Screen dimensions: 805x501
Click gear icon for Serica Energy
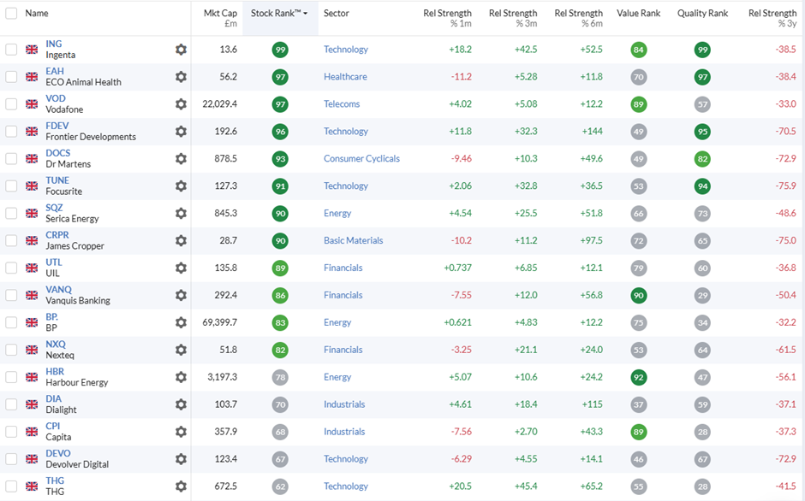(x=181, y=213)
